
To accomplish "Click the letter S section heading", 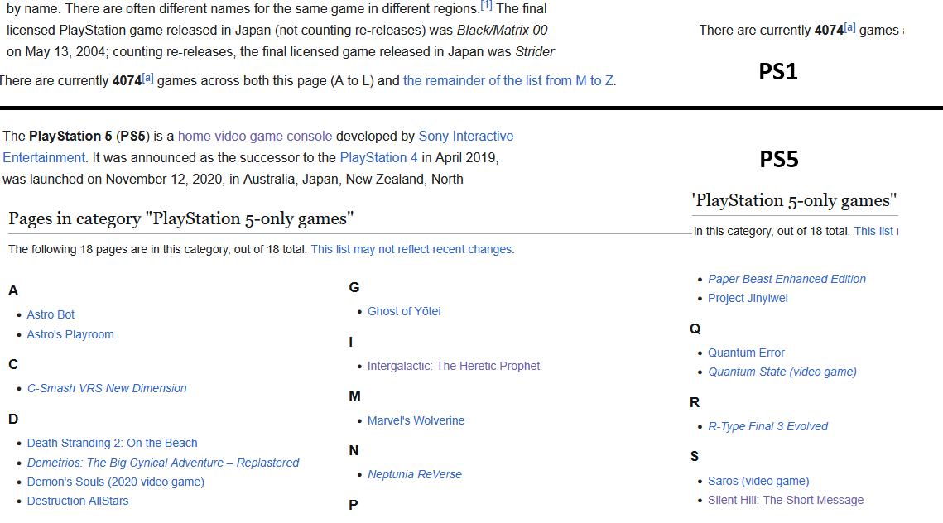I will (x=695, y=456).
